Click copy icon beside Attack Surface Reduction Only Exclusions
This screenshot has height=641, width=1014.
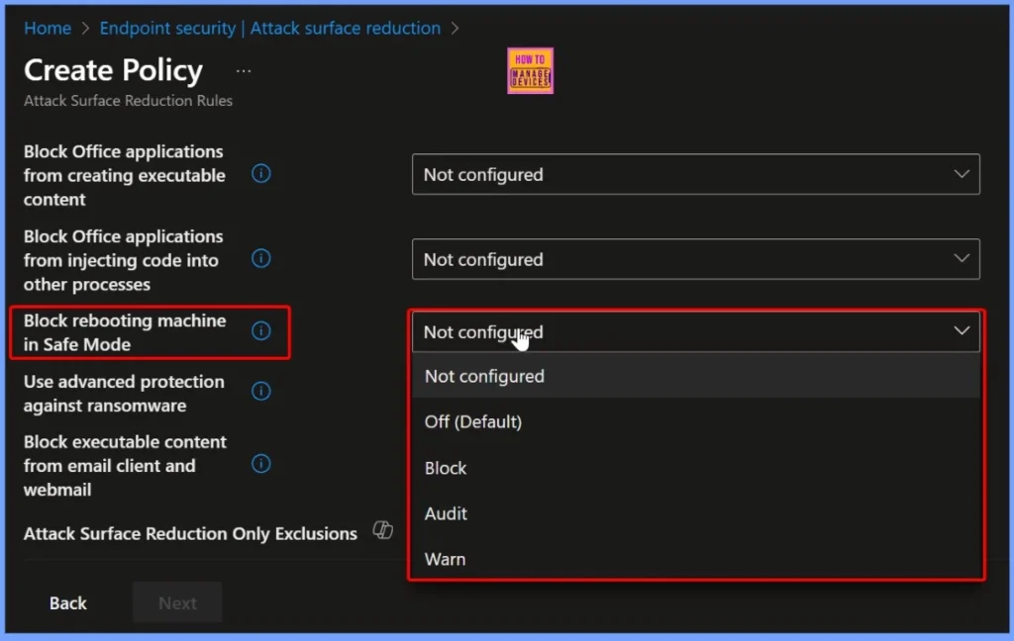381,531
